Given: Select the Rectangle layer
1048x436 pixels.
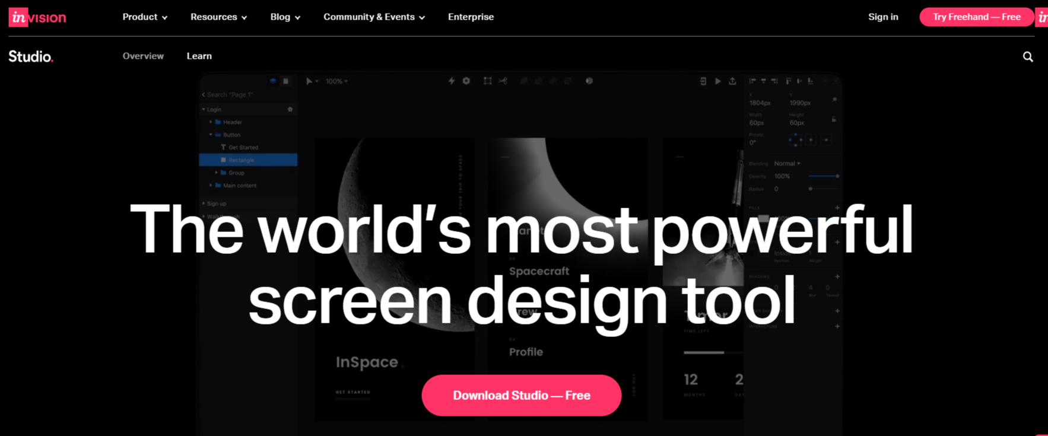Looking at the screenshot, I should pyautogui.click(x=242, y=160).
